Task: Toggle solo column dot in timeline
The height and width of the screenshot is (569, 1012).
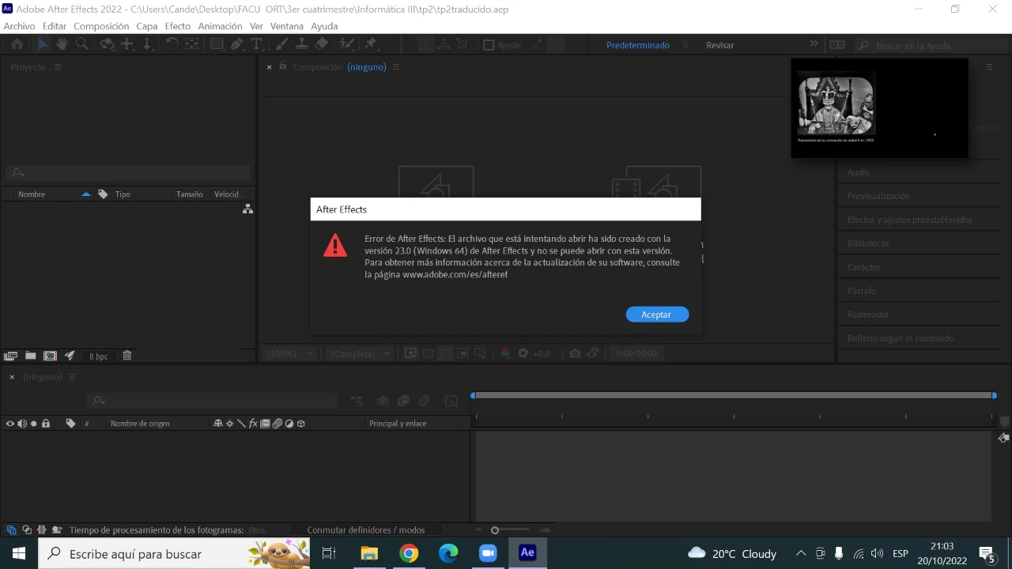Action: point(33,424)
